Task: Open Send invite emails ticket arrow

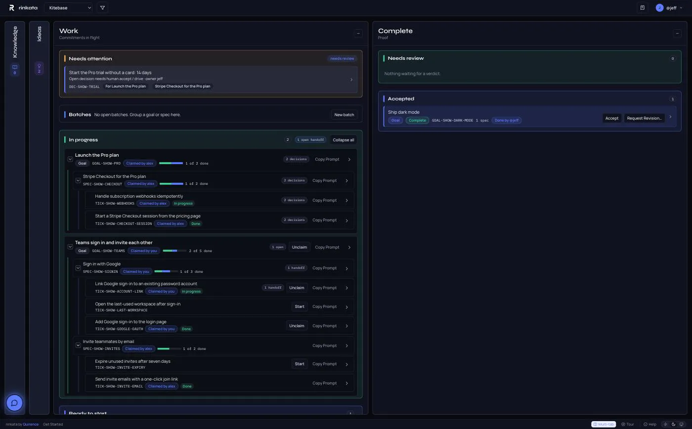Action: (346, 384)
